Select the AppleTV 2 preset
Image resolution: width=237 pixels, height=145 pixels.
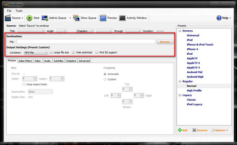point(193,63)
